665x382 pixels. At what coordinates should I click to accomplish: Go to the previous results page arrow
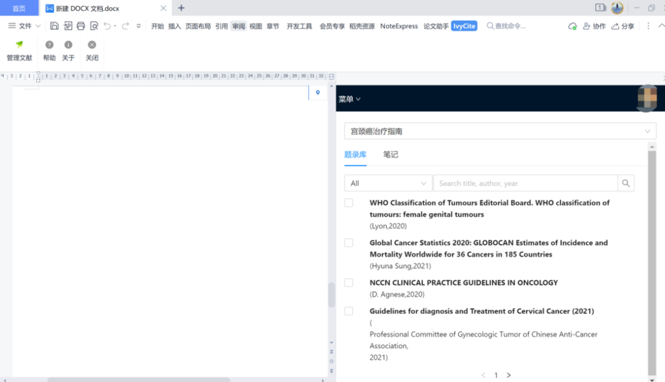483,375
